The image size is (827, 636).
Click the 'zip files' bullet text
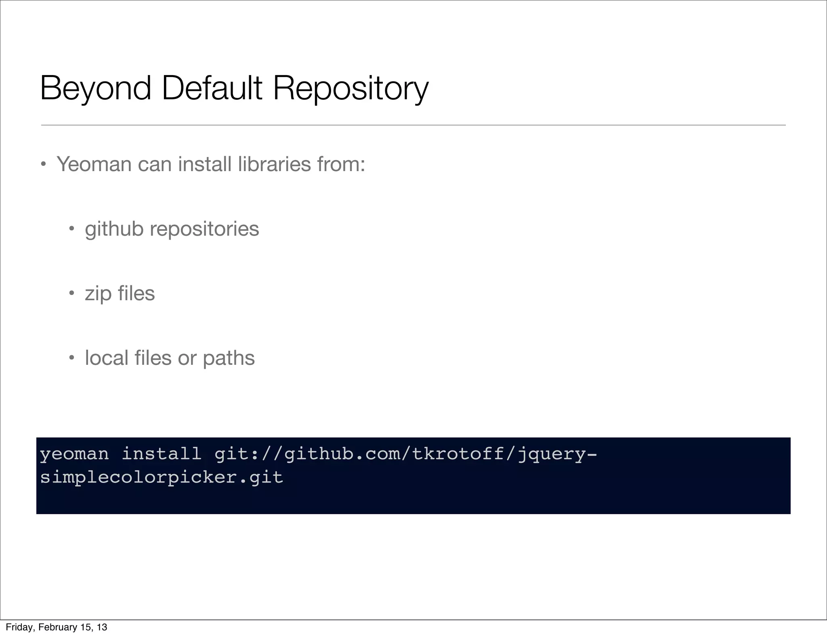point(120,293)
